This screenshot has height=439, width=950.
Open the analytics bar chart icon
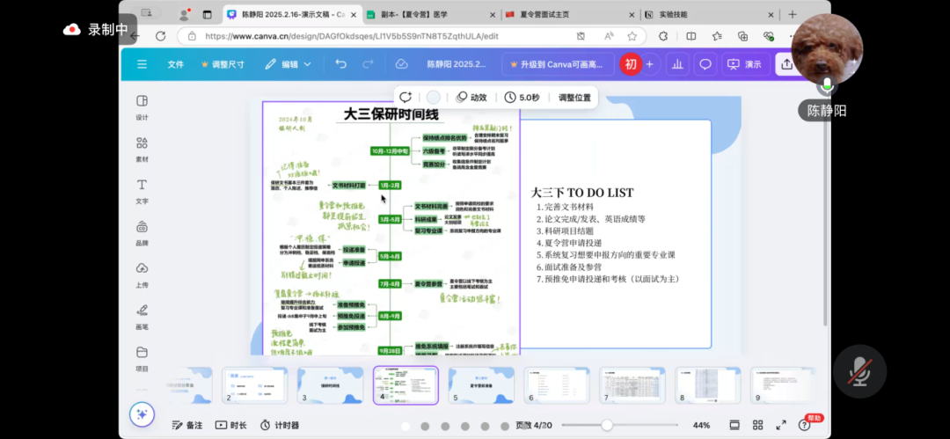pos(677,64)
